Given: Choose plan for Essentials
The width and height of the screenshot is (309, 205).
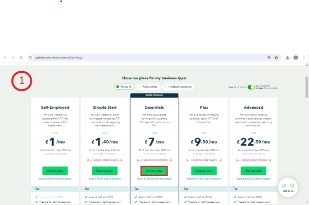Looking at the screenshot, I should 154,171.
